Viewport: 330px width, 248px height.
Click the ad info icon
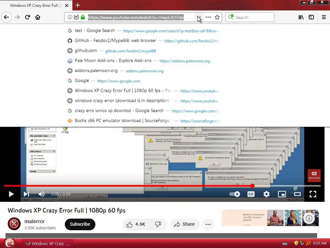[309, 218]
